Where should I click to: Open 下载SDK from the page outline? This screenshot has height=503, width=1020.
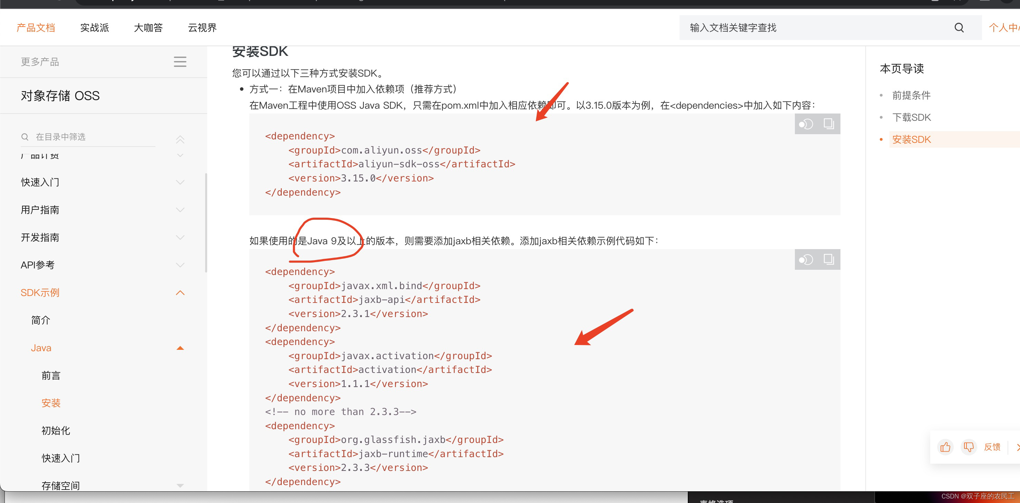912,117
